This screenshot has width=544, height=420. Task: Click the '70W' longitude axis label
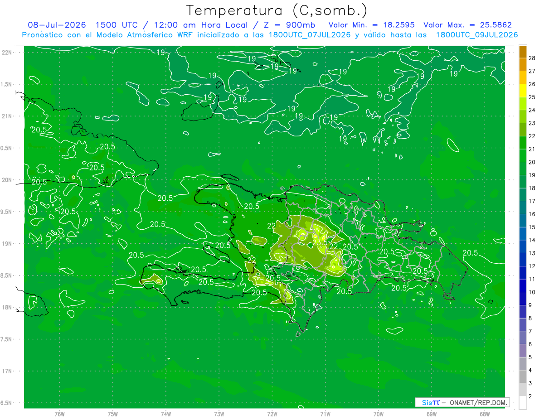[378, 414]
